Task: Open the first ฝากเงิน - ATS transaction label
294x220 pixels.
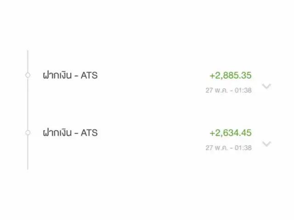Action: 70,75
